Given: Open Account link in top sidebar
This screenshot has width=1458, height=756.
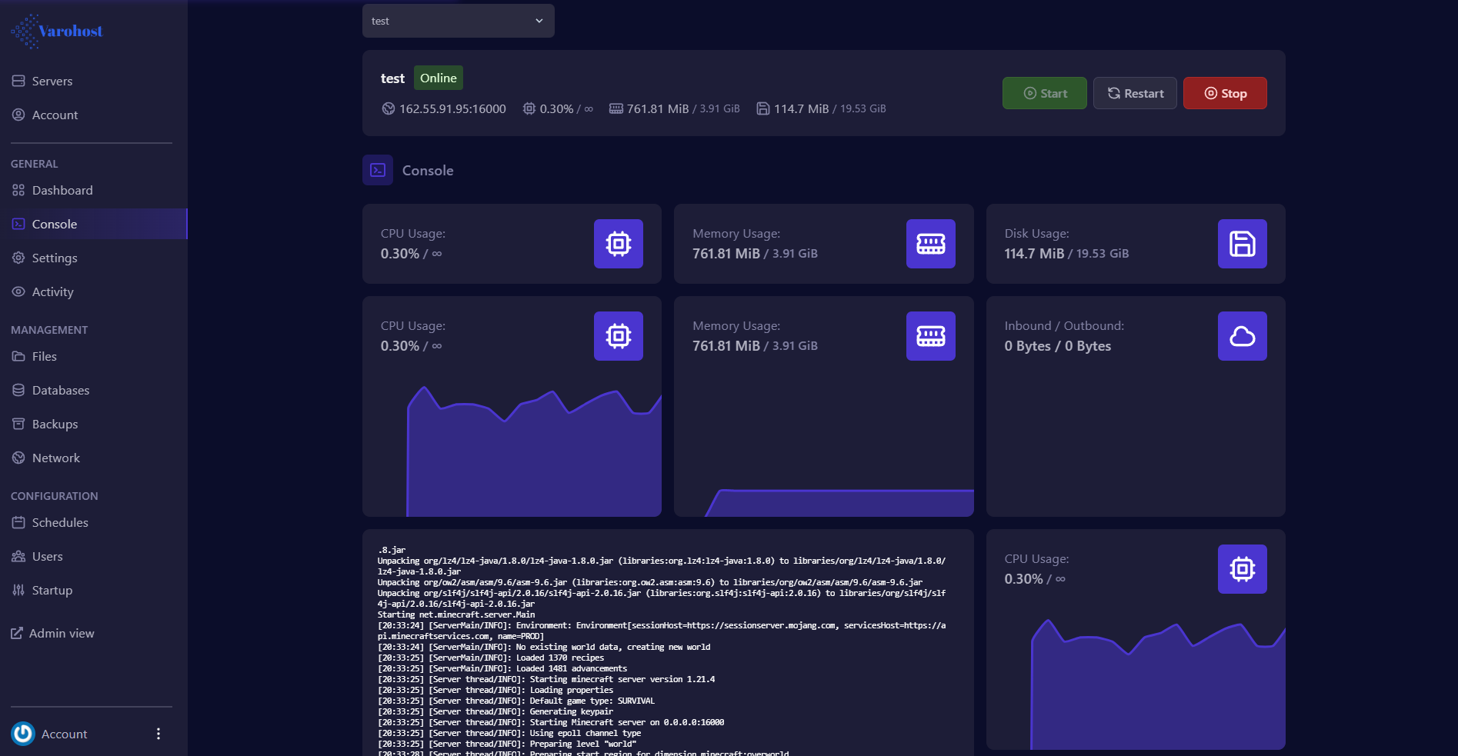Looking at the screenshot, I should (x=55, y=115).
